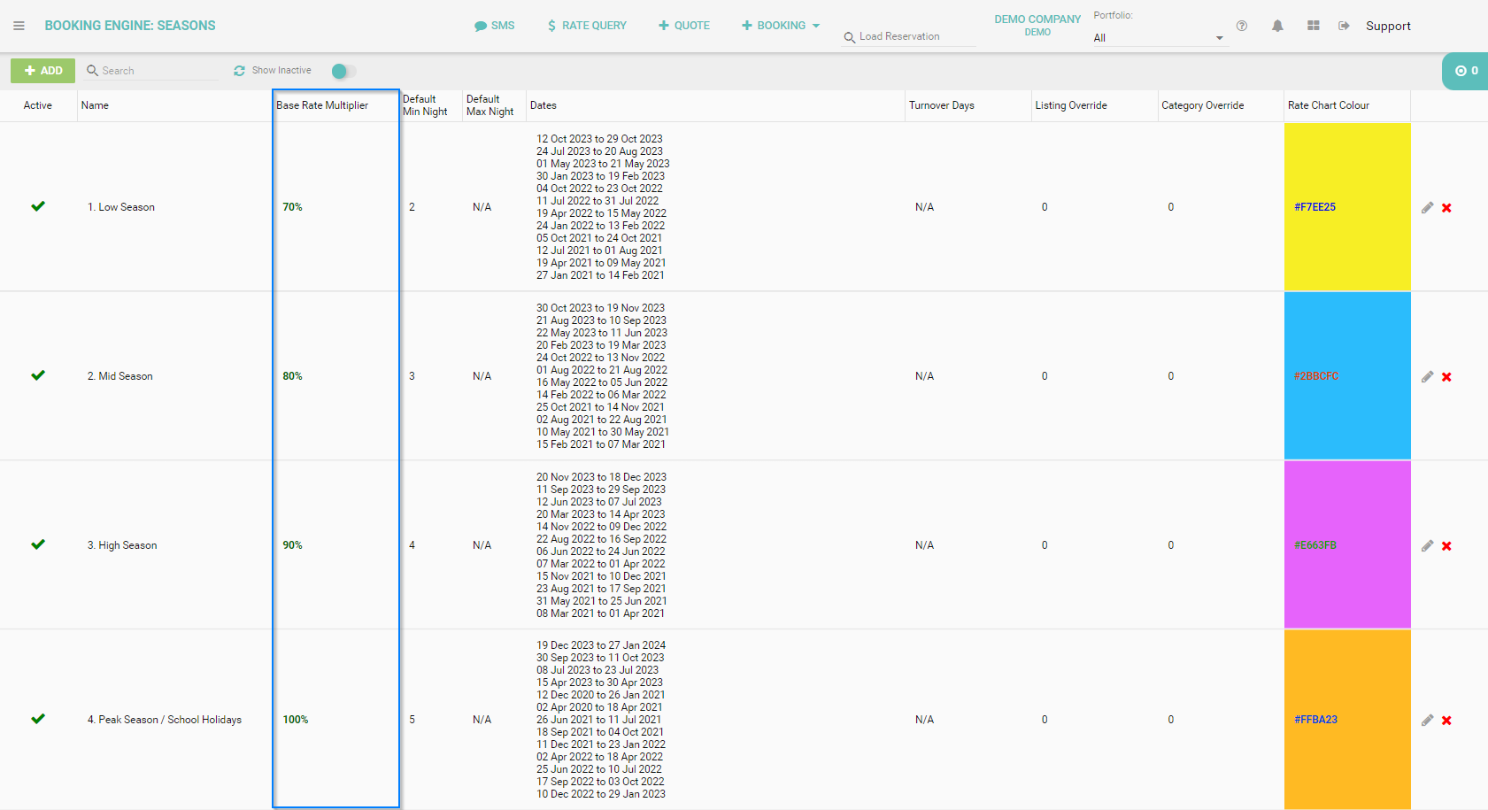The image size is (1488, 810).
Task: Open the SMS menu item
Action: pos(494,26)
